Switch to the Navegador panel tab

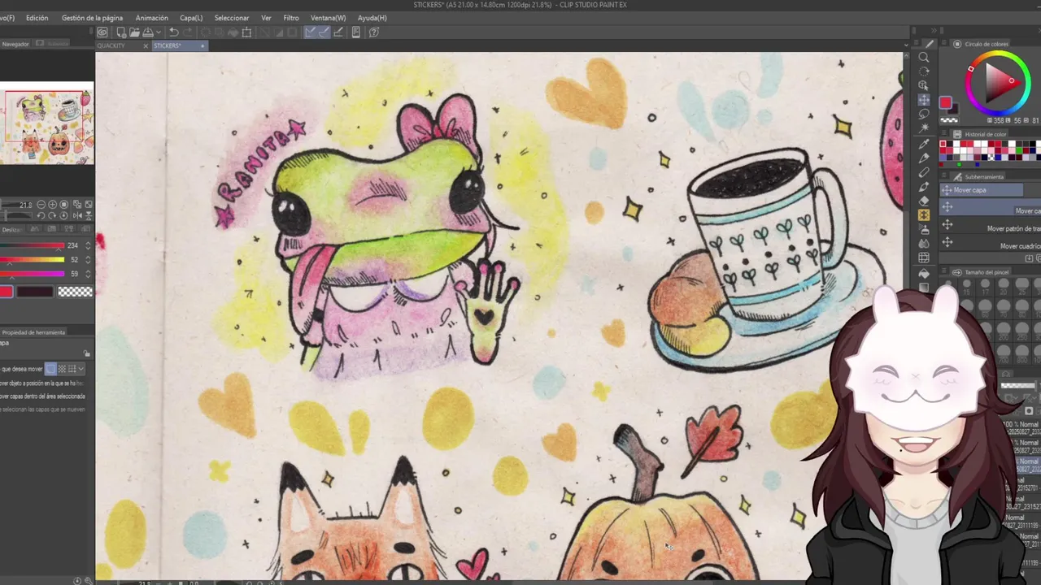(15, 44)
